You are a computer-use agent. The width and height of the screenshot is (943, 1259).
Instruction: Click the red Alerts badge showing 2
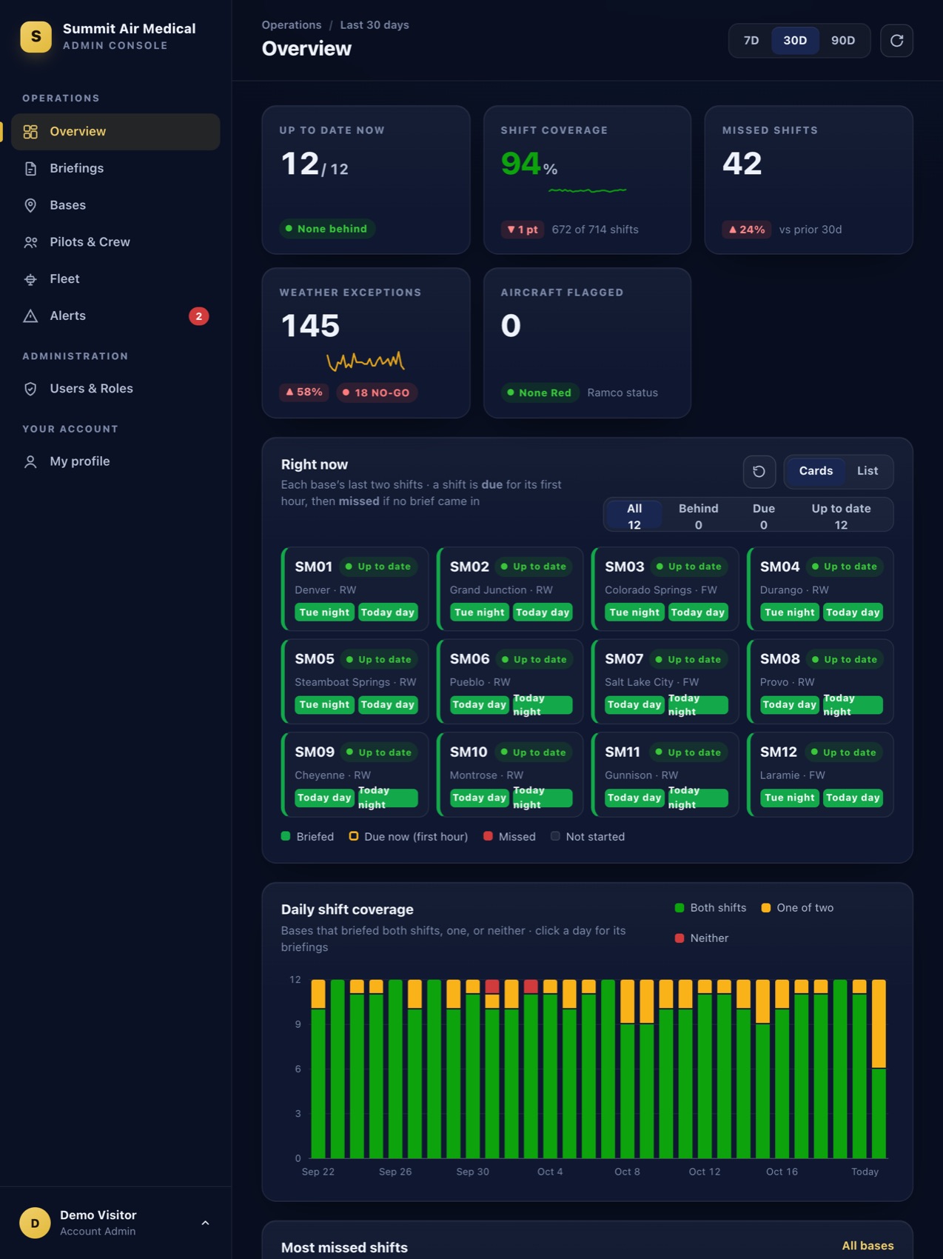point(198,316)
